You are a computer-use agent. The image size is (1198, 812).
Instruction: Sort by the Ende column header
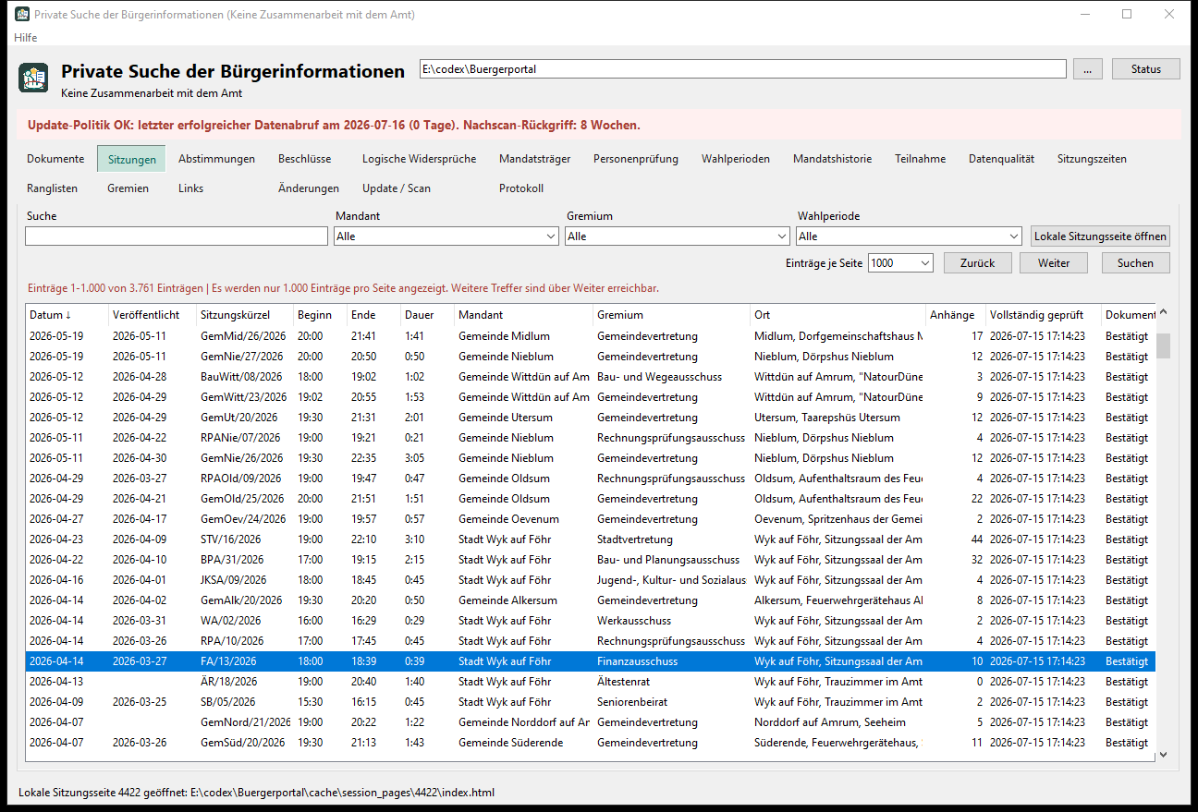(373, 315)
